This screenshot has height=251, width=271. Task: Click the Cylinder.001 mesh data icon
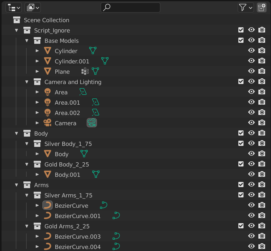click(x=105, y=61)
